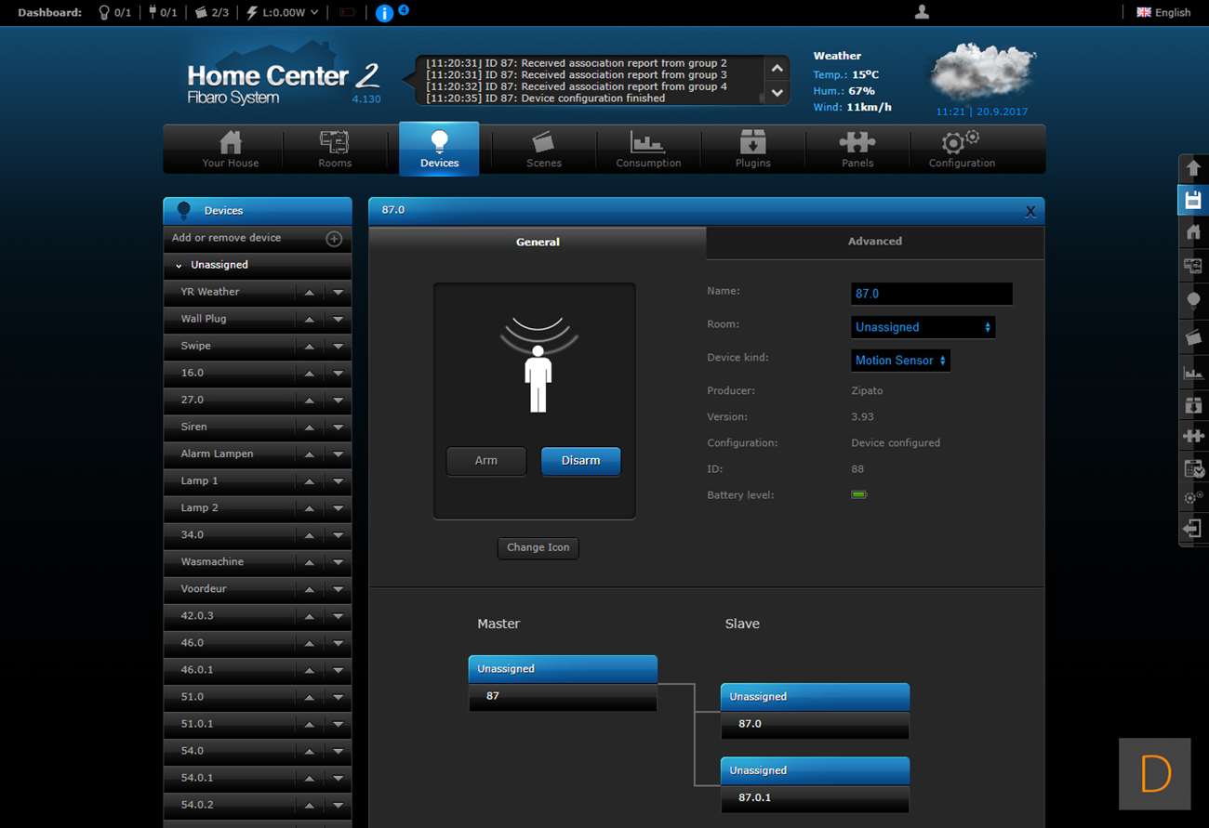Collapse the Unassigned device group
The width and height of the screenshot is (1209, 828).
(x=179, y=266)
